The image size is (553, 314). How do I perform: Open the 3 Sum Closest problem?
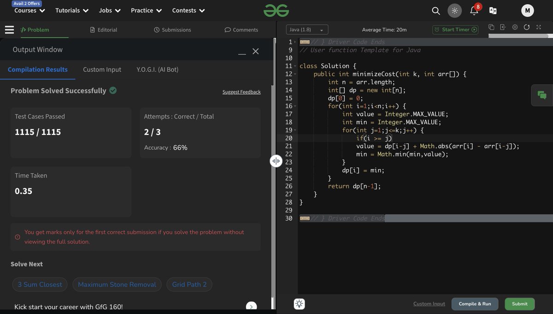[x=40, y=284]
